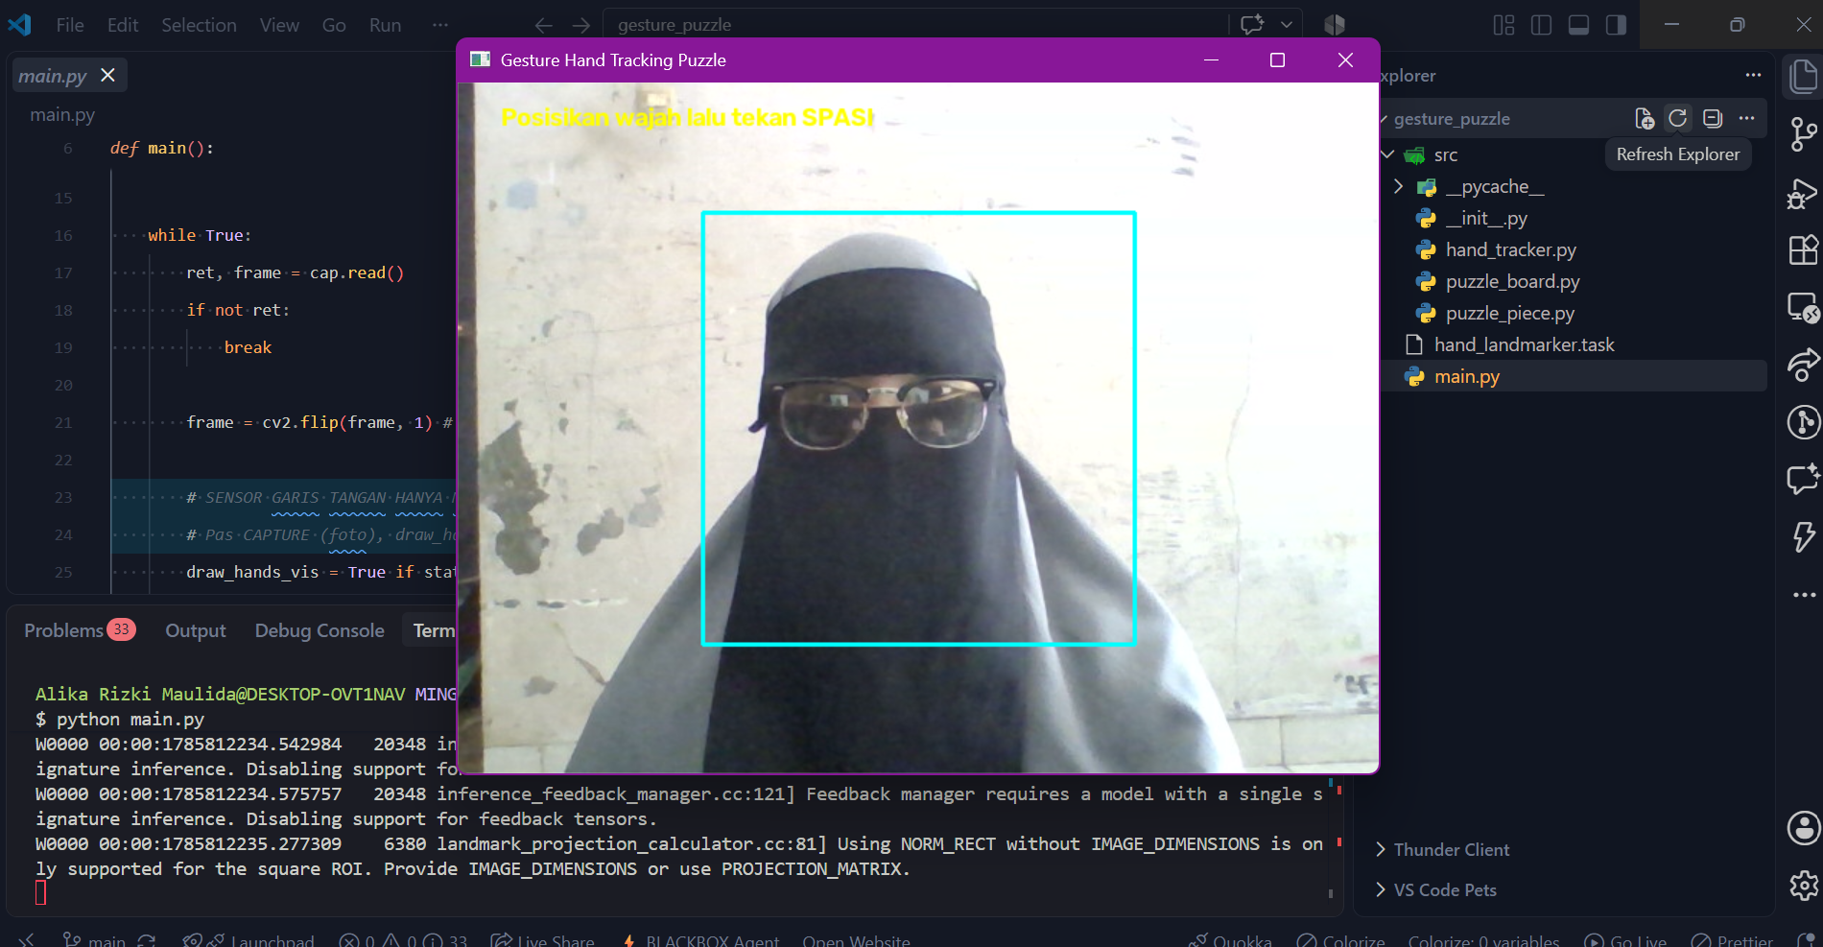Toggle Quokka in the status bar
1823x947 pixels.
coord(1230,940)
